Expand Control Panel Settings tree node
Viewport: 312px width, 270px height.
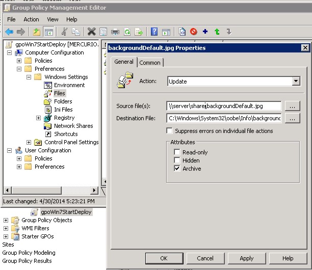(x=29, y=142)
